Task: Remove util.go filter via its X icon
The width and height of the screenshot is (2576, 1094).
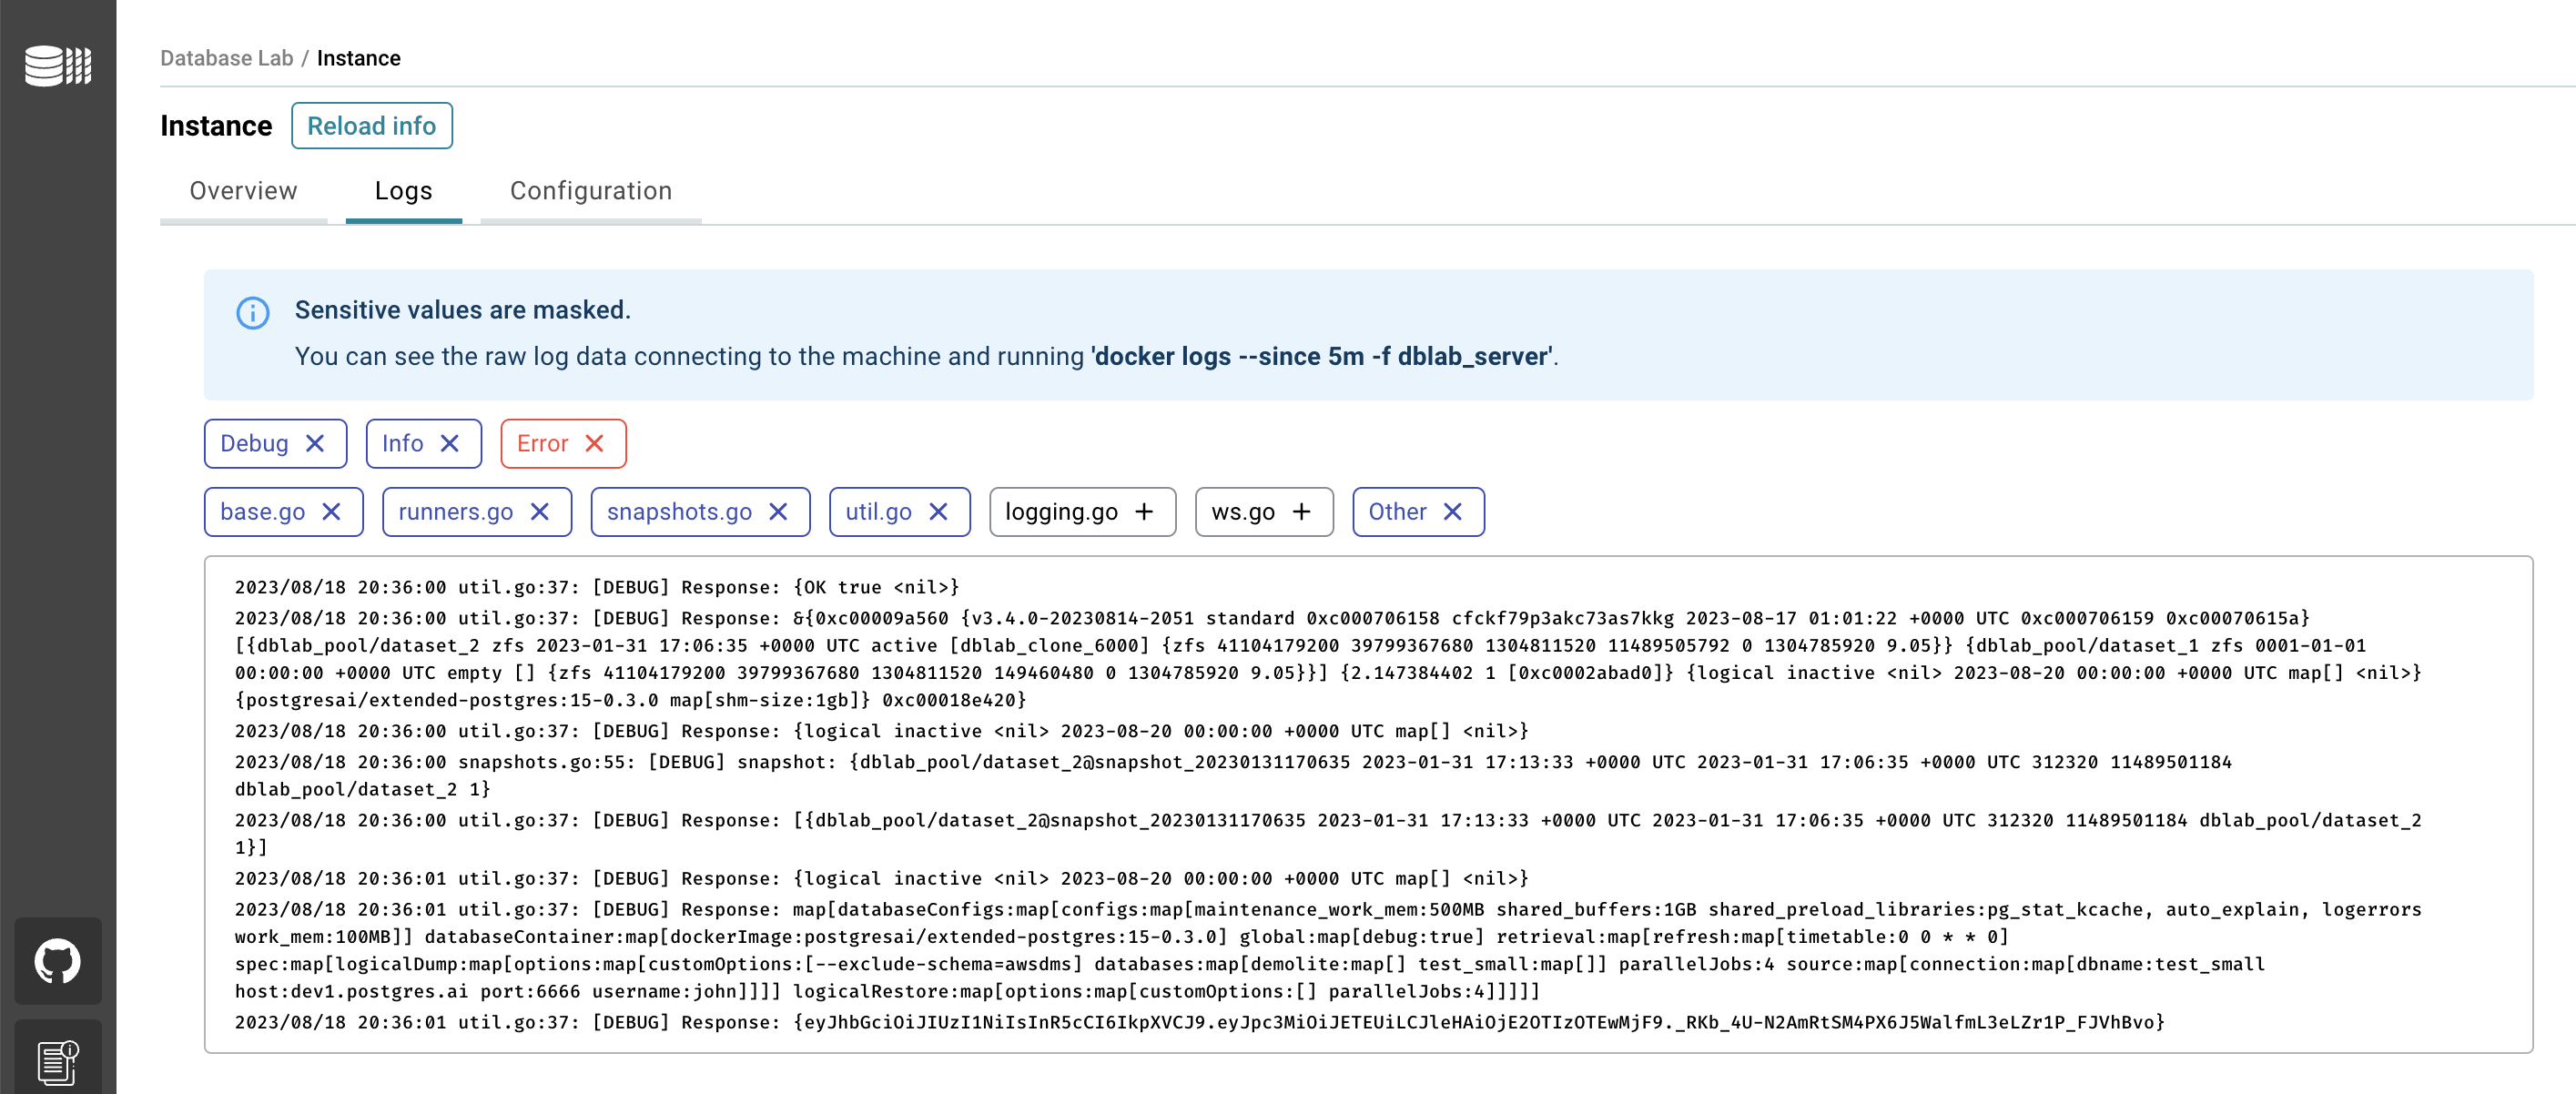Action: click(939, 512)
